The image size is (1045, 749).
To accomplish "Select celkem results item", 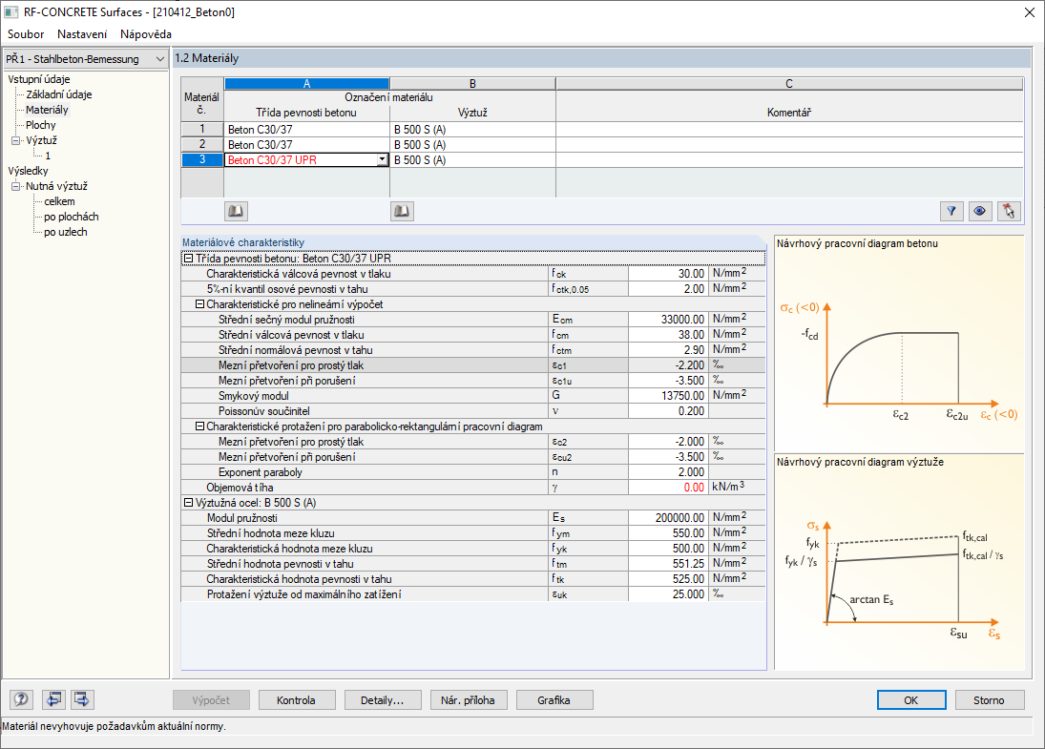I will 59,201.
